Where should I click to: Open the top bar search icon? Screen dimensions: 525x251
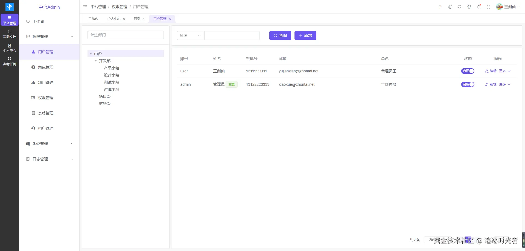tap(460, 7)
